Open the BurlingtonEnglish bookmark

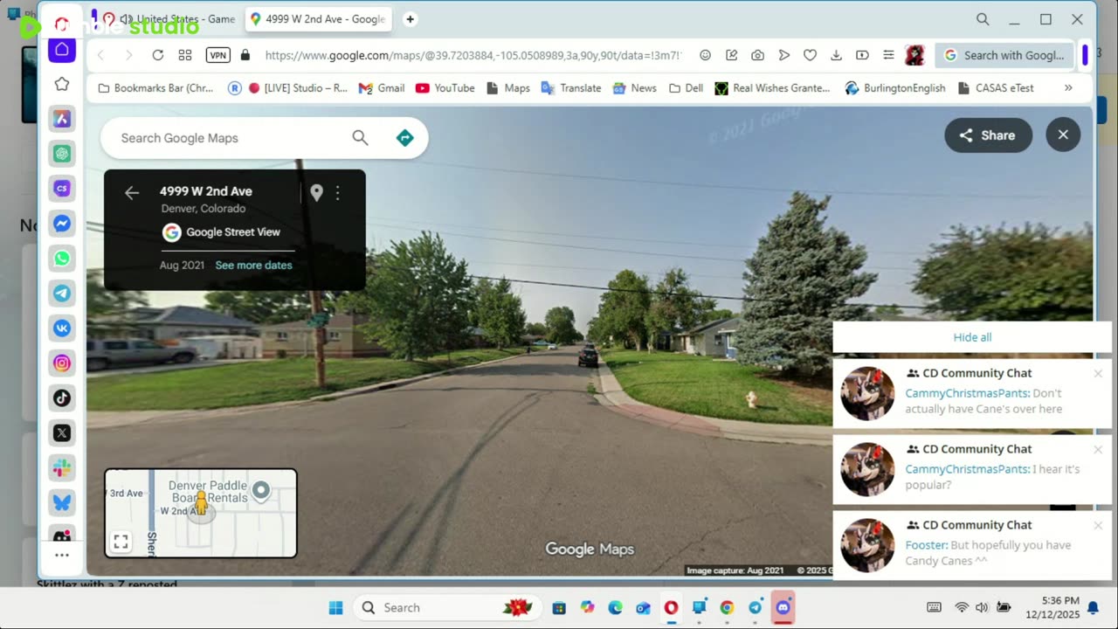[x=895, y=88]
